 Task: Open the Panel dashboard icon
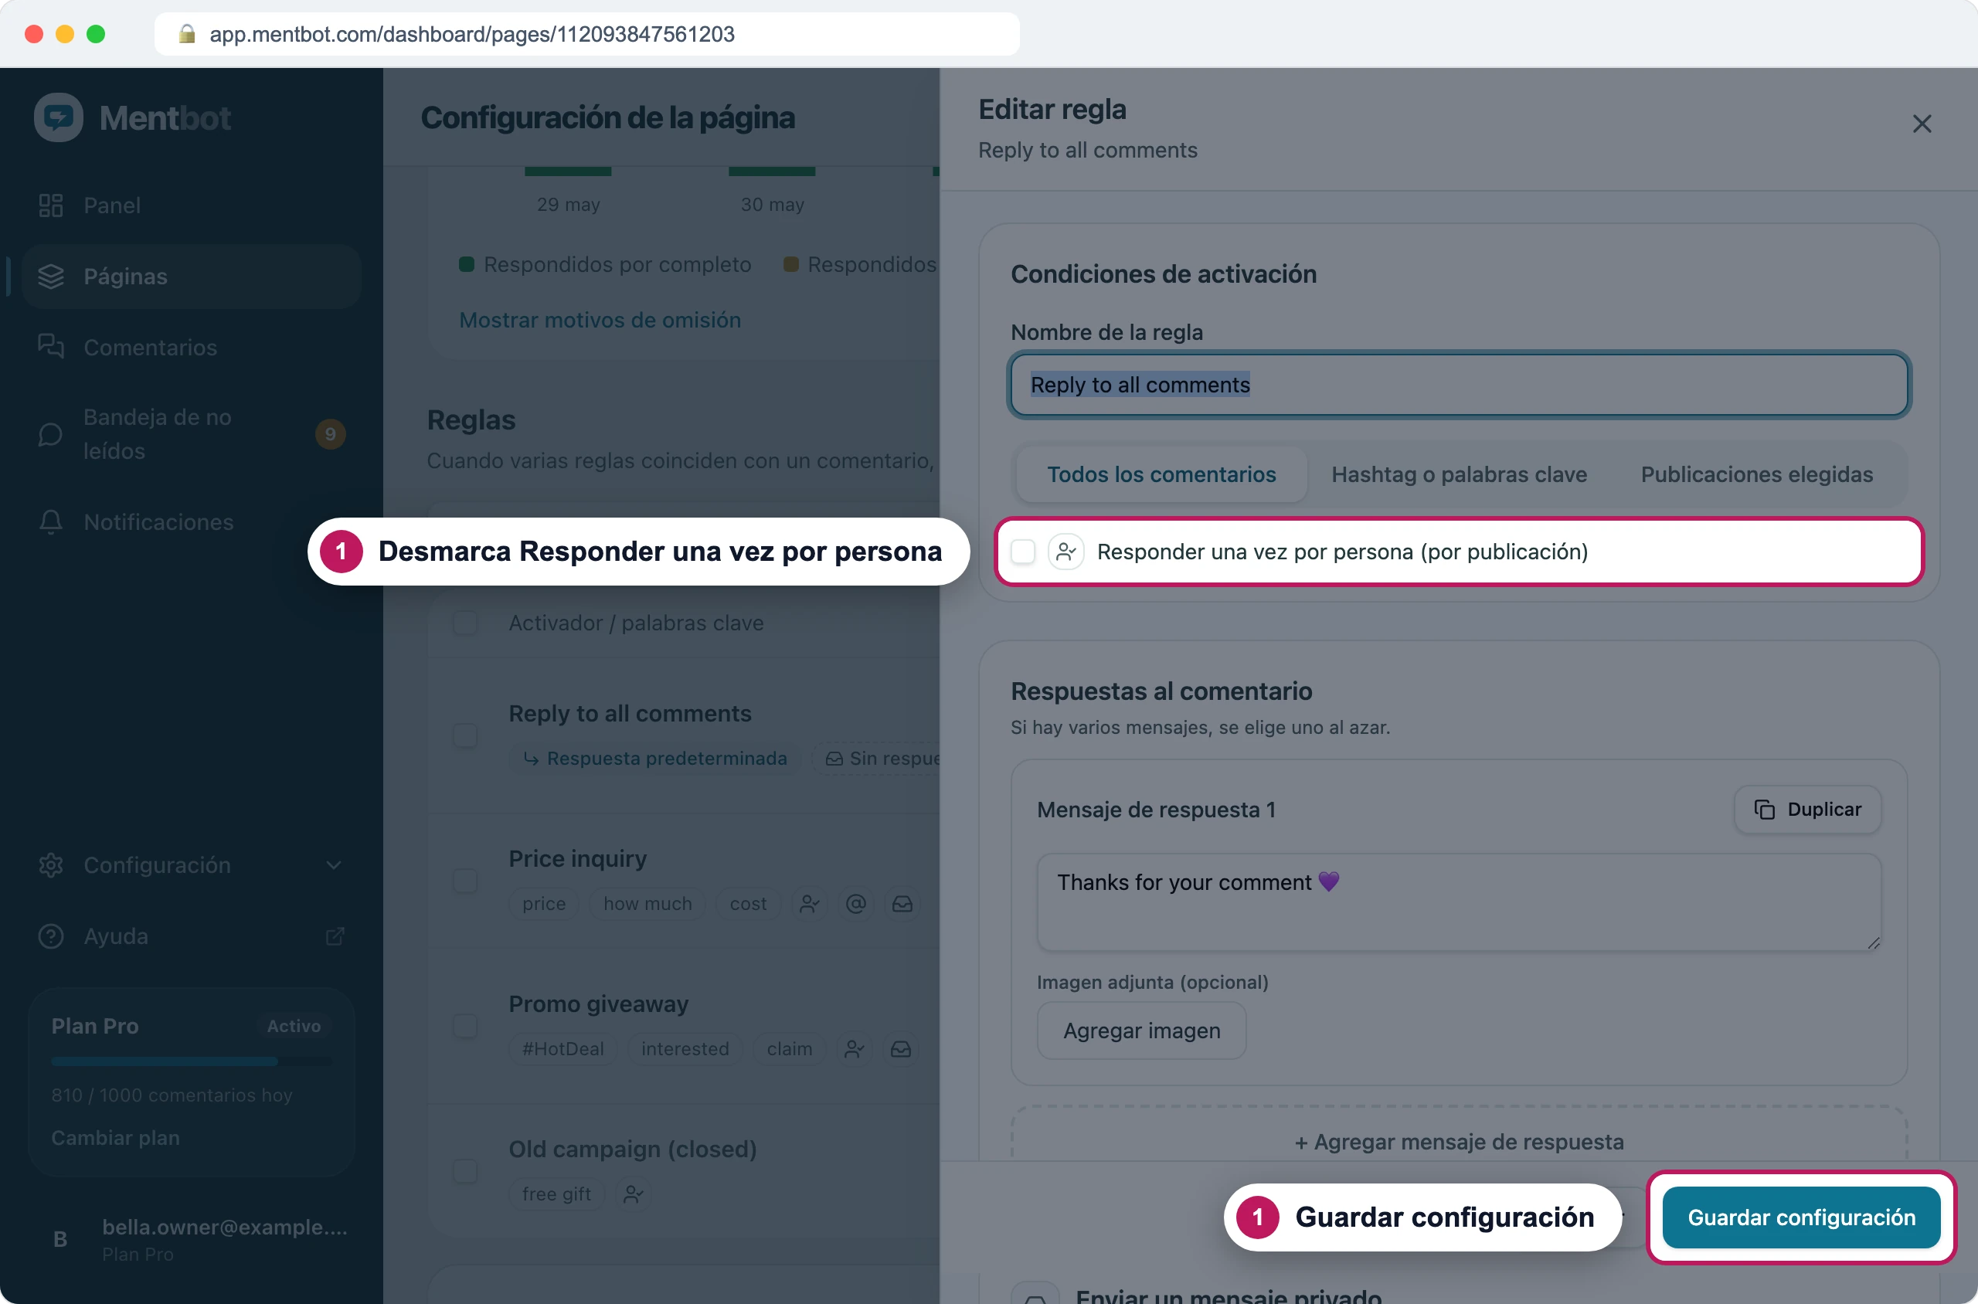[51, 205]
